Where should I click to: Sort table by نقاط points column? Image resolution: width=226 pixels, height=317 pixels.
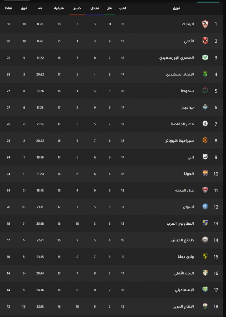tap(8, 8)
